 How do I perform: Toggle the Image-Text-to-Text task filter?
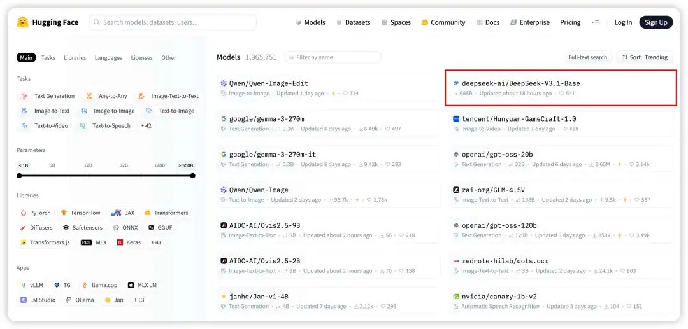[x=169, y=96]
